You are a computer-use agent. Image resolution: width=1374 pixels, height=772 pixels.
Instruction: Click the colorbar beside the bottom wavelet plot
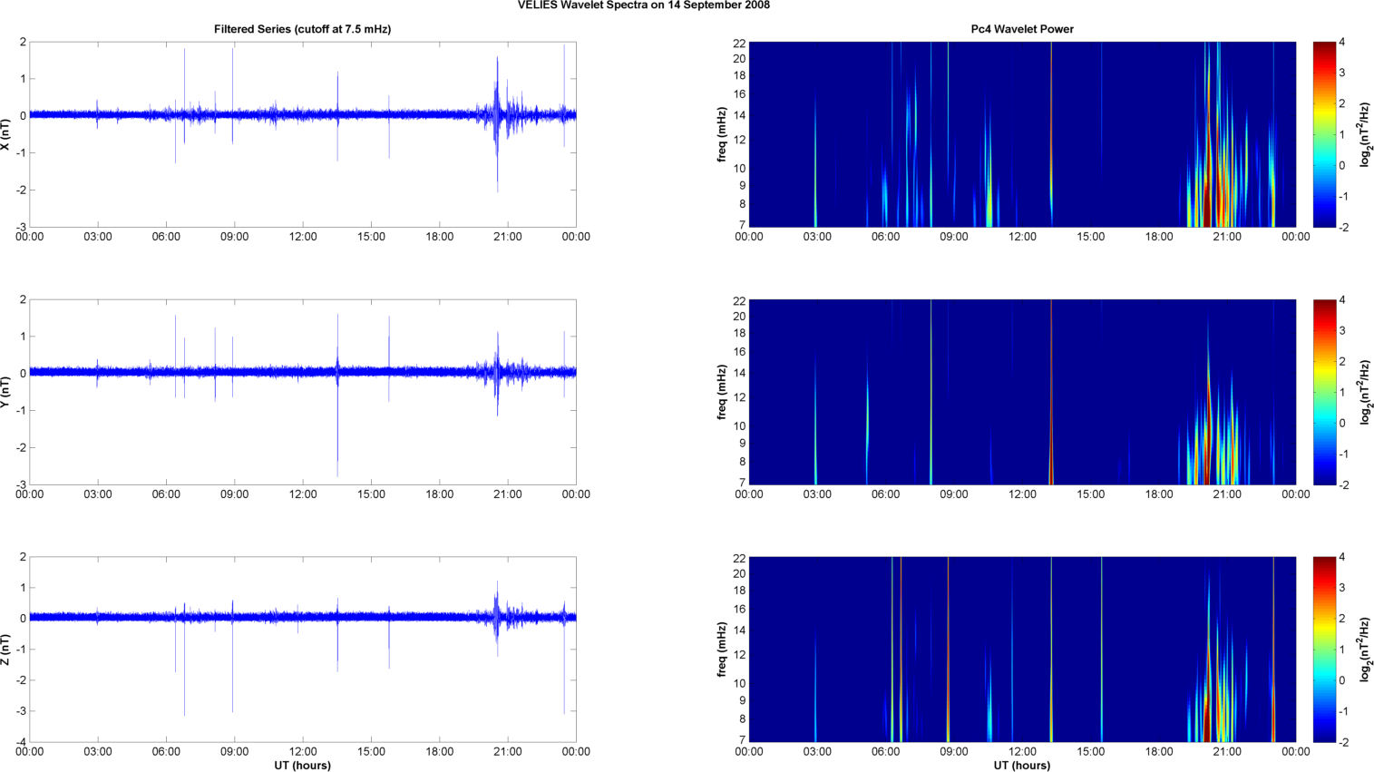[1324, 650]
